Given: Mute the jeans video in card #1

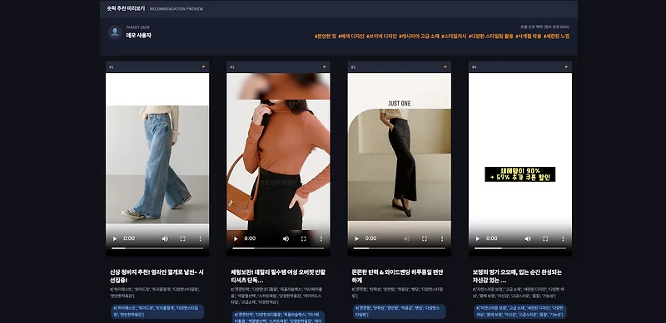Looking at the screenshot, I should pos(165,238).
